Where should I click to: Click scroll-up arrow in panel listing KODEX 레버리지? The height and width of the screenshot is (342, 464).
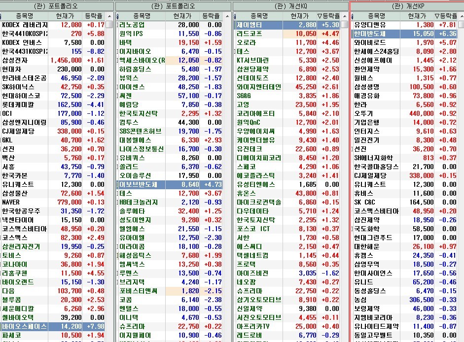110,16
